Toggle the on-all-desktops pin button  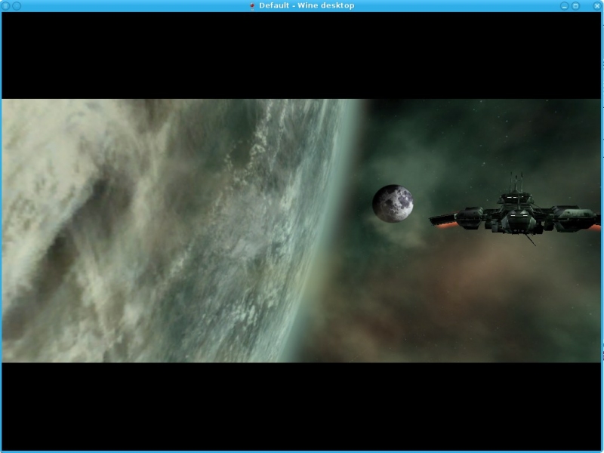pyautogui.click(x=17, y=5)
